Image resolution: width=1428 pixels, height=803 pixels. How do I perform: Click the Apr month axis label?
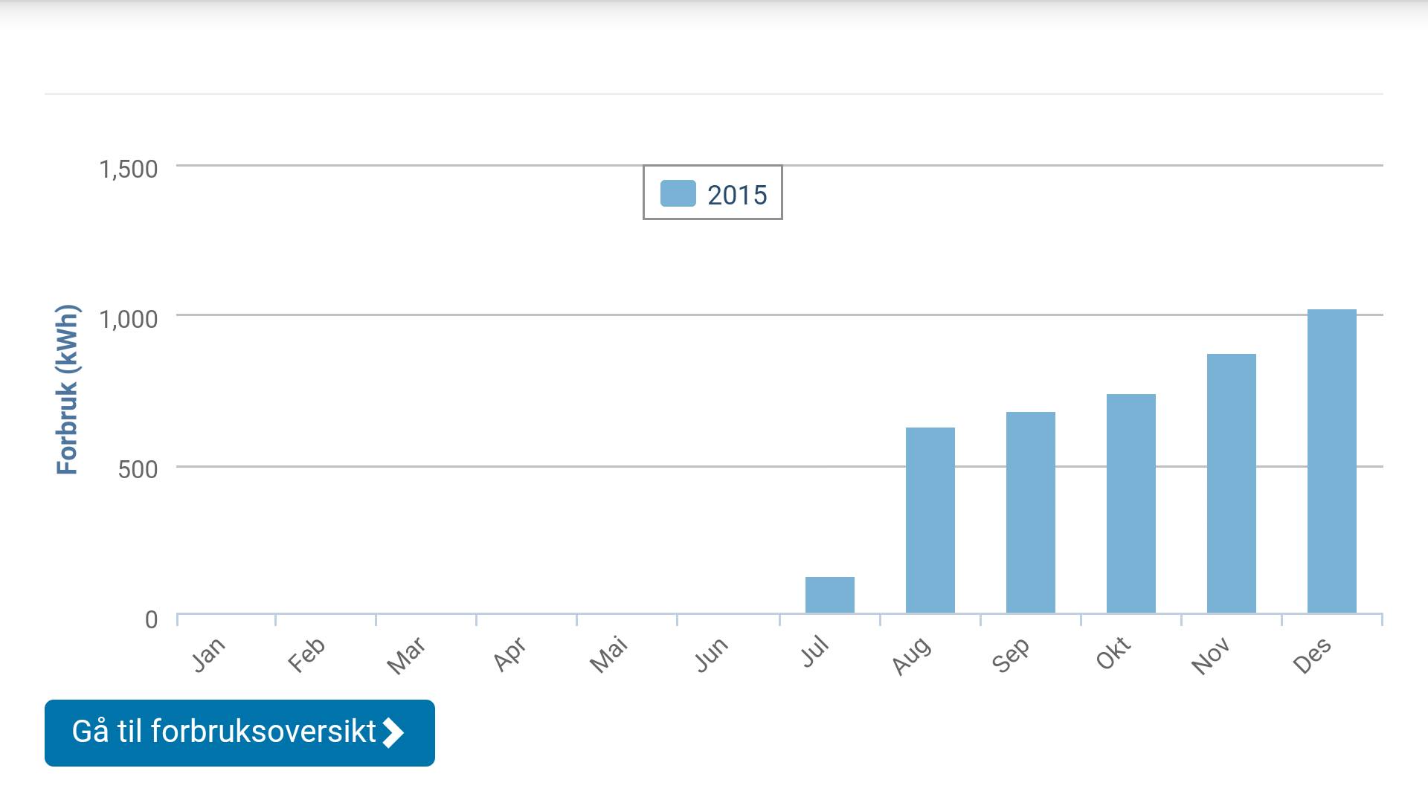509,654
